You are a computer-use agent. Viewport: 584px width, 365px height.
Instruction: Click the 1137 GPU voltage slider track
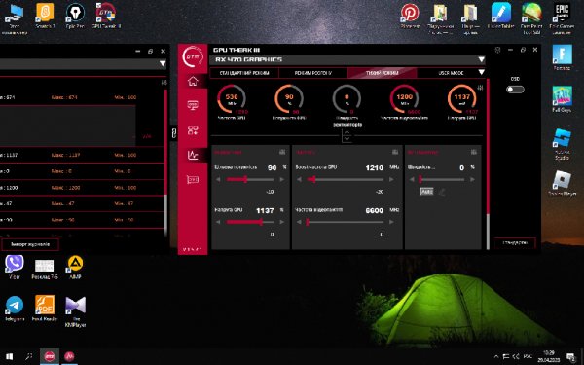coord(250,222)
